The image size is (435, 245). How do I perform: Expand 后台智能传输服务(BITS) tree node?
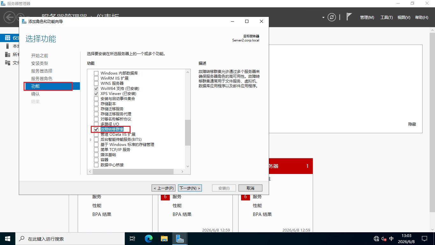point(91,140)
